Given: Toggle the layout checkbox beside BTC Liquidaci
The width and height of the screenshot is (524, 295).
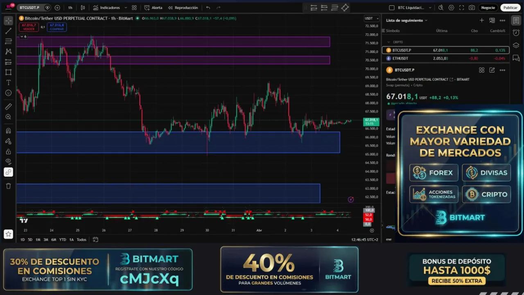Looking at the screenshot, I should (392, 7).
